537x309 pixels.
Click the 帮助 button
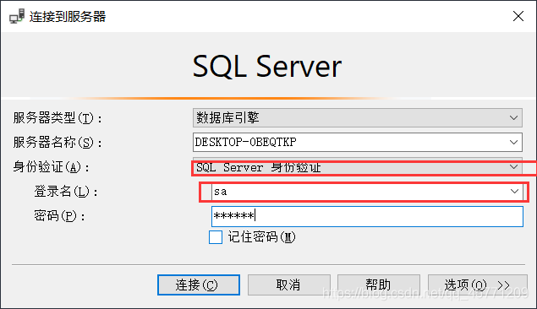378,285
